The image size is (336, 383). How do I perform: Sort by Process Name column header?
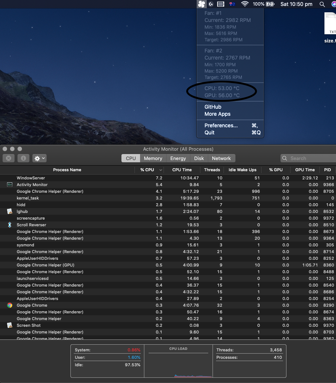[x=67, y=170]
